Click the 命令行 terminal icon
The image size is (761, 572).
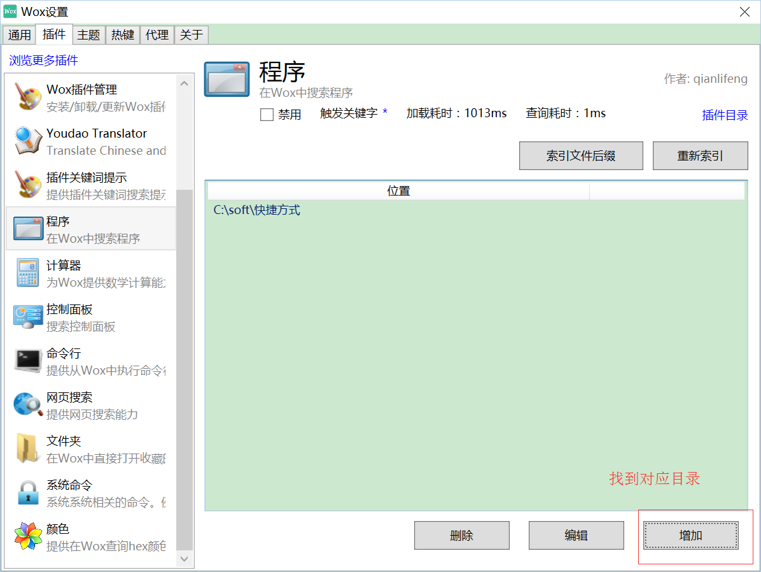click(x=27, y=361)
